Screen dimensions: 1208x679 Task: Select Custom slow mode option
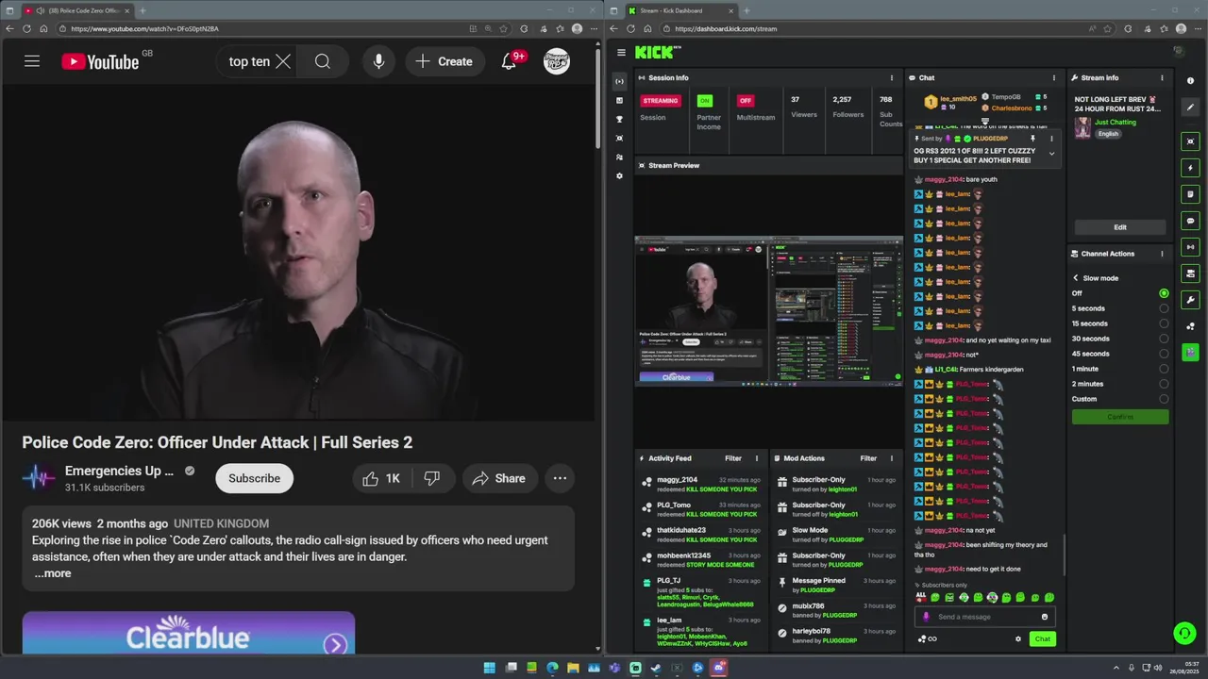[x=1164, y=399]
